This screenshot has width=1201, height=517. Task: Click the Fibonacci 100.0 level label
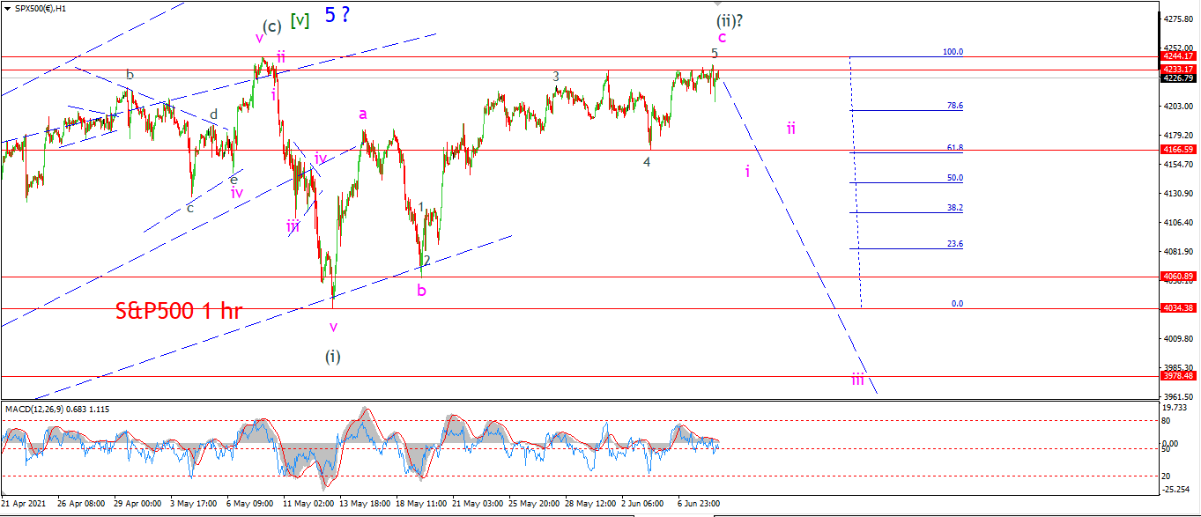(953, 52)
